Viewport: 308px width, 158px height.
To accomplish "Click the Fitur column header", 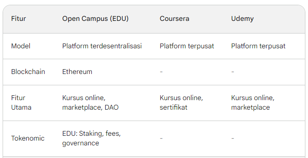I will (x=18, y=19).
